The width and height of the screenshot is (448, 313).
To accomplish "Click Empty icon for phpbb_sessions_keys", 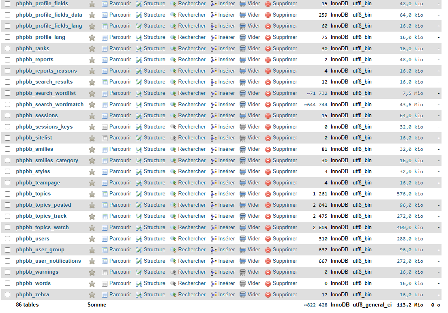I will click(242, 127).
